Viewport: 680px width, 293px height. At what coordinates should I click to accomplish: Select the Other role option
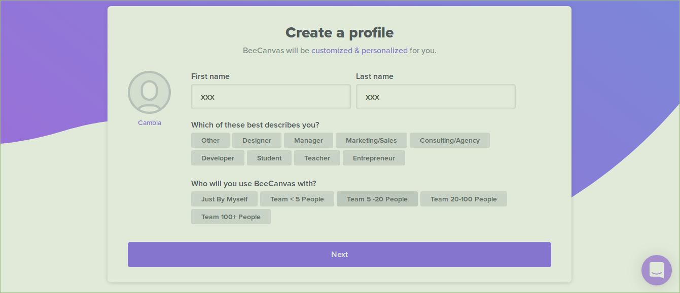coord(210,140)
